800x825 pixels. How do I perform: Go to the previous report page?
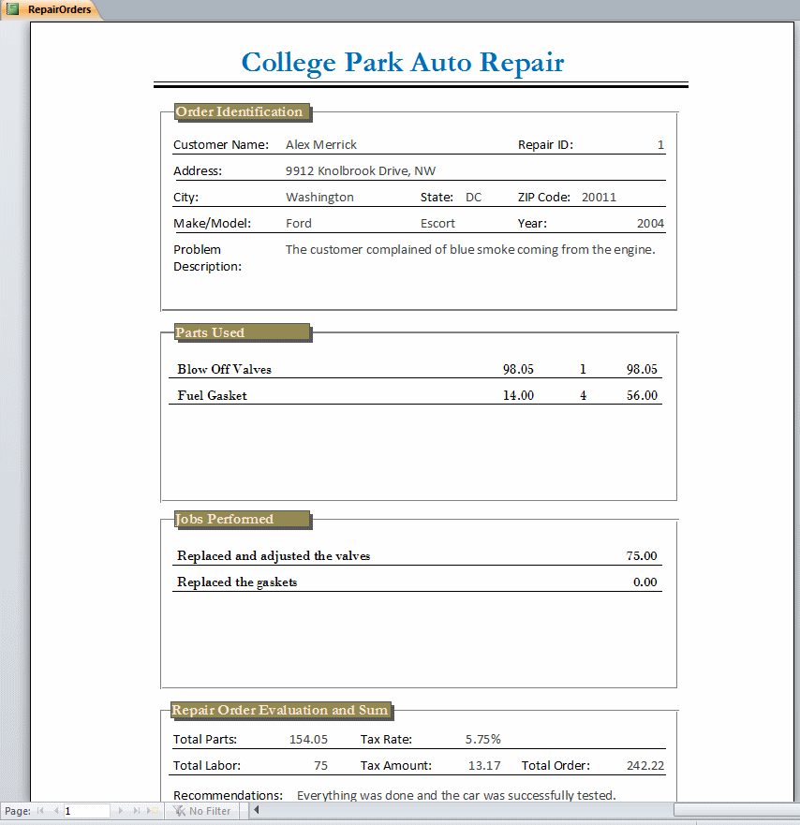click(56, 811)
